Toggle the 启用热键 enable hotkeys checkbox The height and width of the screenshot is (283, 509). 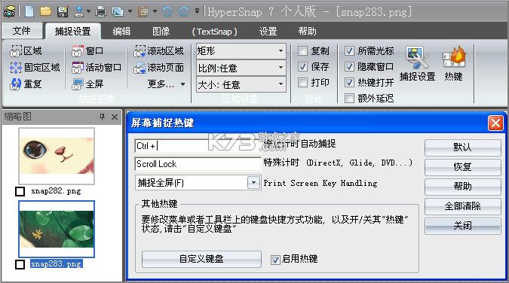click(275, 260)
